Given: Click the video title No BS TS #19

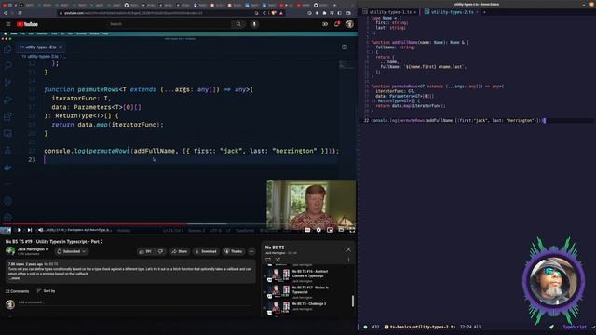Looking at the screenshot, I should click(54, 242).
